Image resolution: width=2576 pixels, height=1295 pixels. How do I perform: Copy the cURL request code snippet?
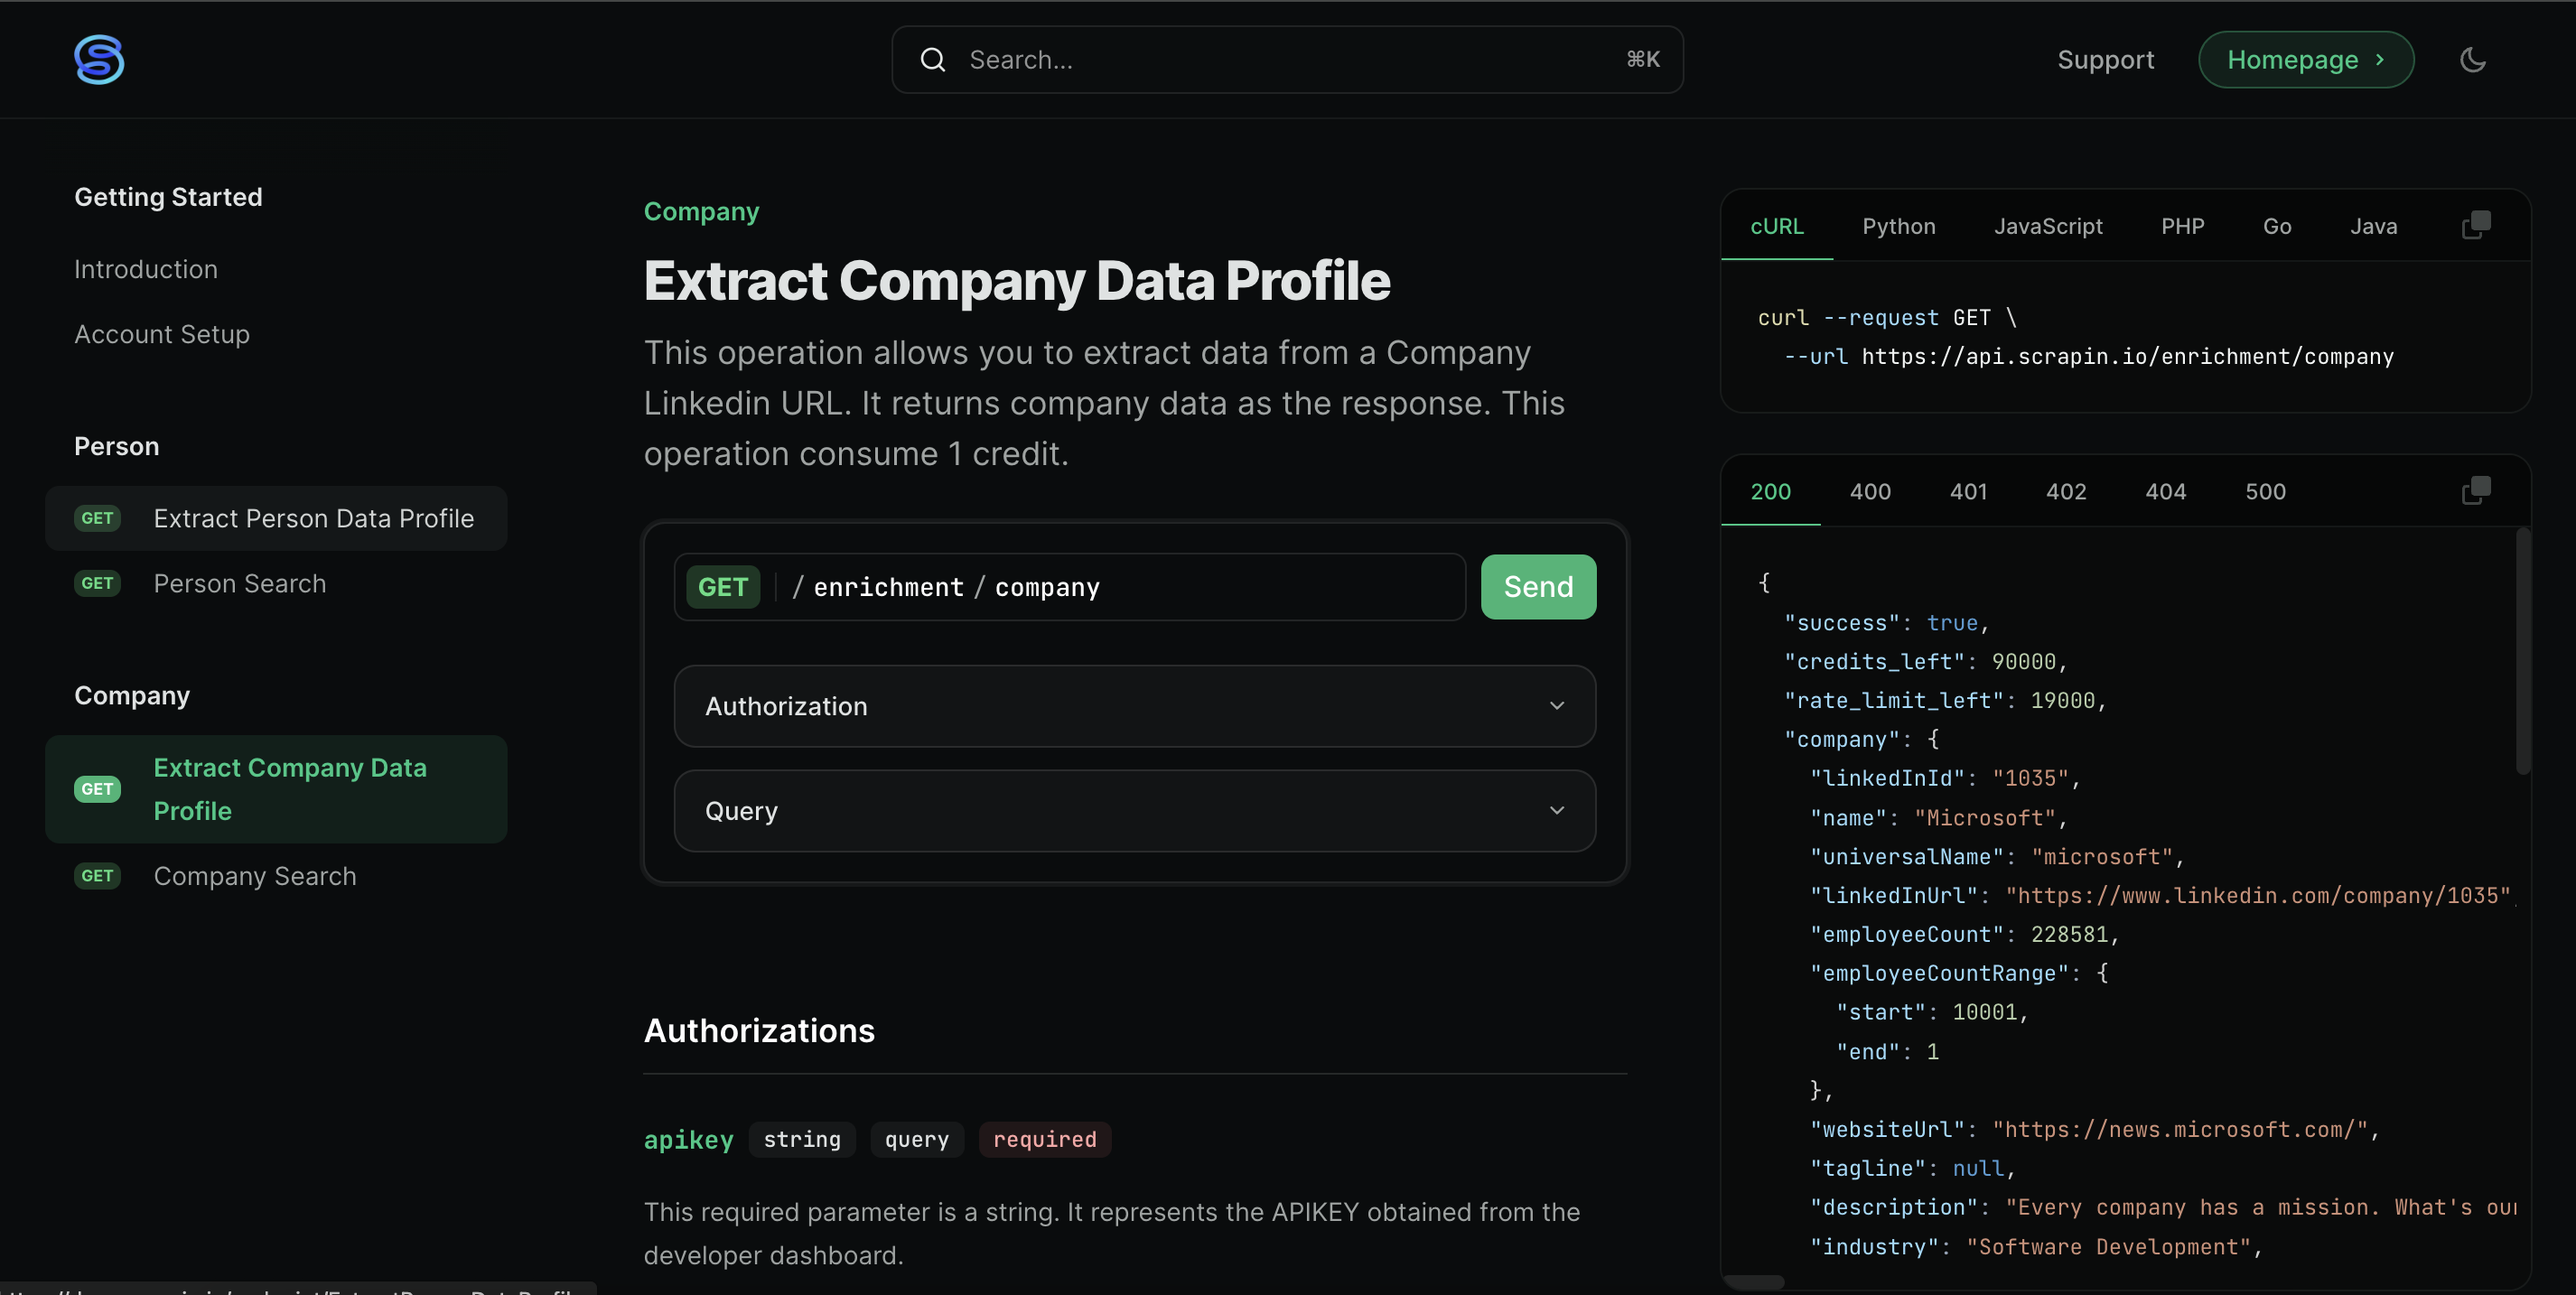pos(2476,226)
